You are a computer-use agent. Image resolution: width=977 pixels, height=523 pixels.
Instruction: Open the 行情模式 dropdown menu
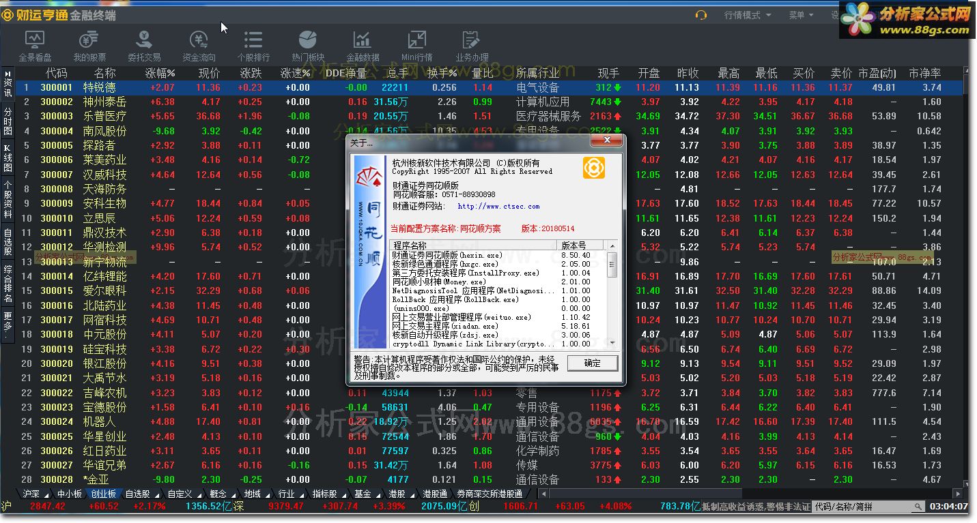(748, 15)
